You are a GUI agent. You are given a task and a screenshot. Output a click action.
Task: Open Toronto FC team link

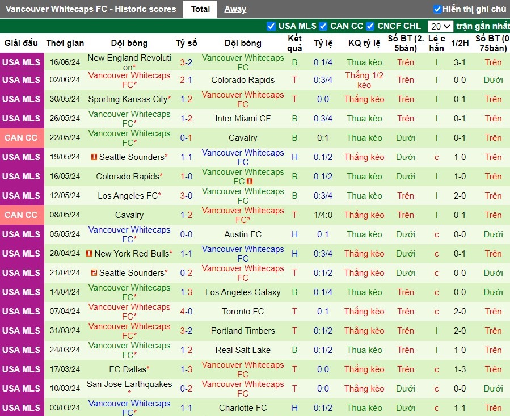click(x=243, y=311)
